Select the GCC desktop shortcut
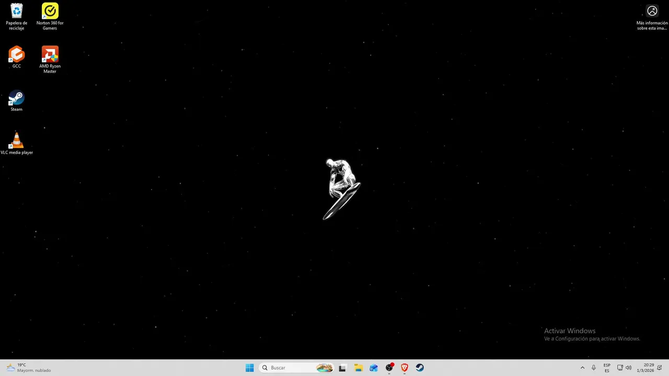The height and width of the screenshot is (376, 669). (17, 57)
